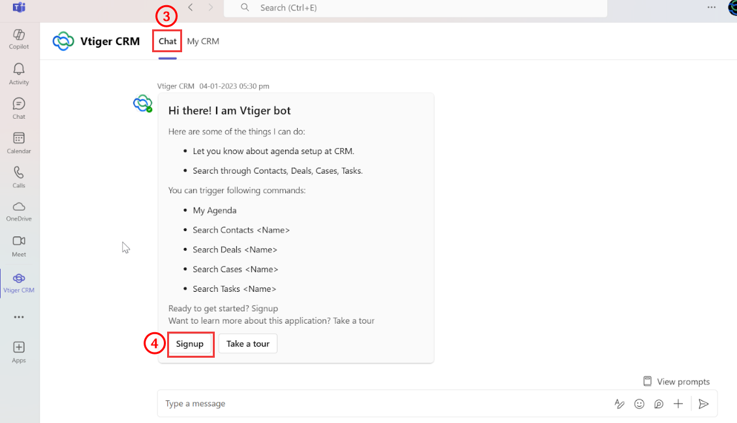The width and height of the screenshot is (737, 423).
Task: Click the Vtiger bot avatar beside the message
Action: (142, 103)
